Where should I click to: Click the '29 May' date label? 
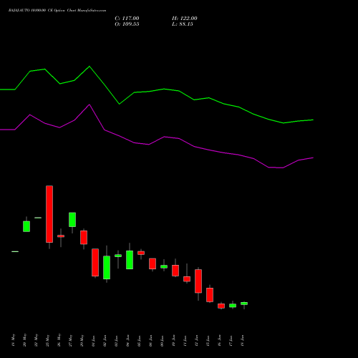click(x=82, y=340)
